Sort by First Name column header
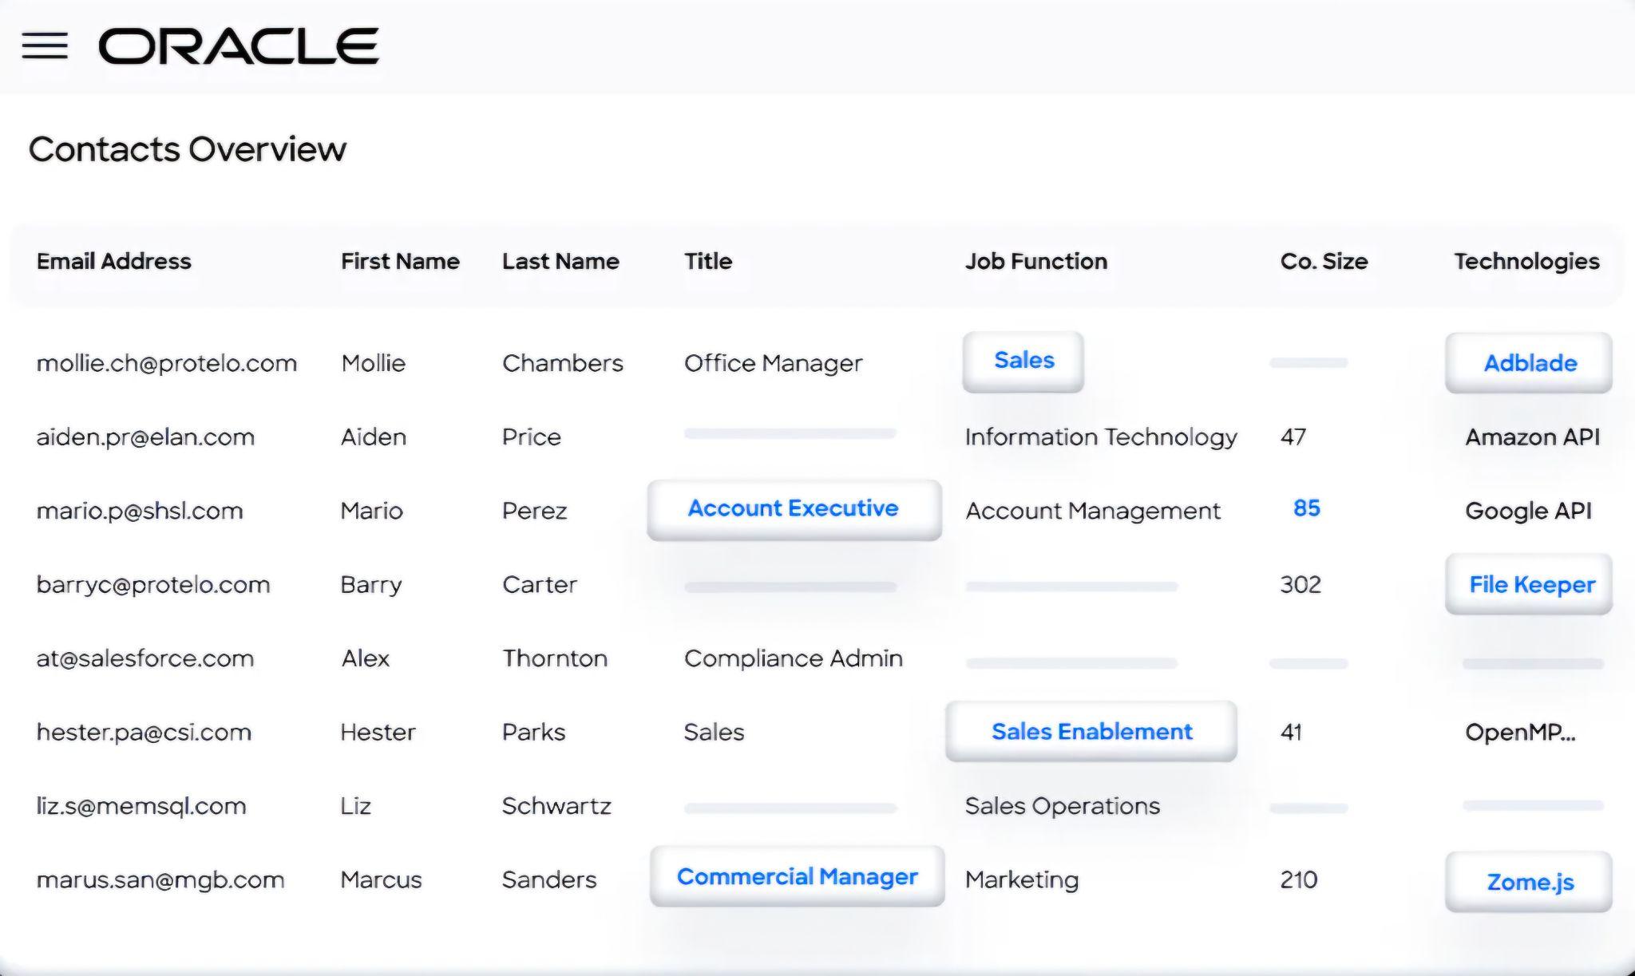 [400, 261]
